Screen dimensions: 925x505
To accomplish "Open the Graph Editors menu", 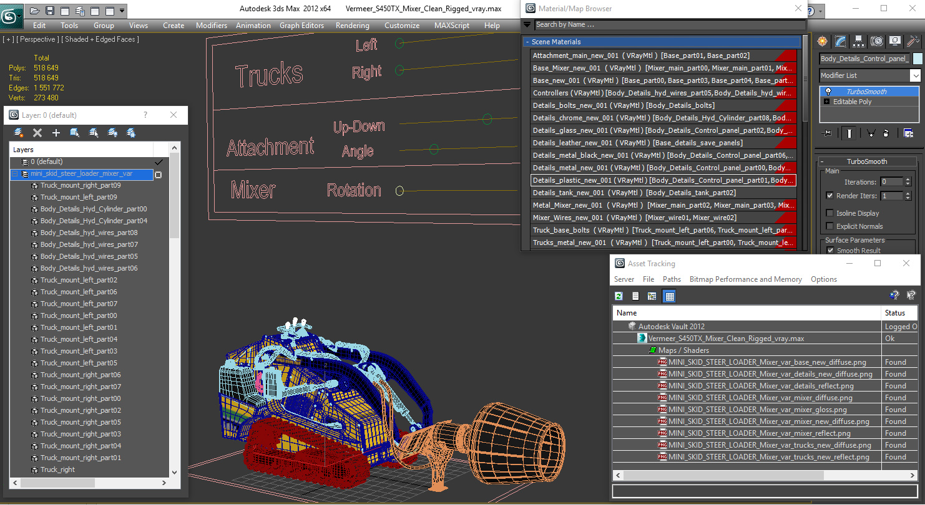I will point(301,26).
